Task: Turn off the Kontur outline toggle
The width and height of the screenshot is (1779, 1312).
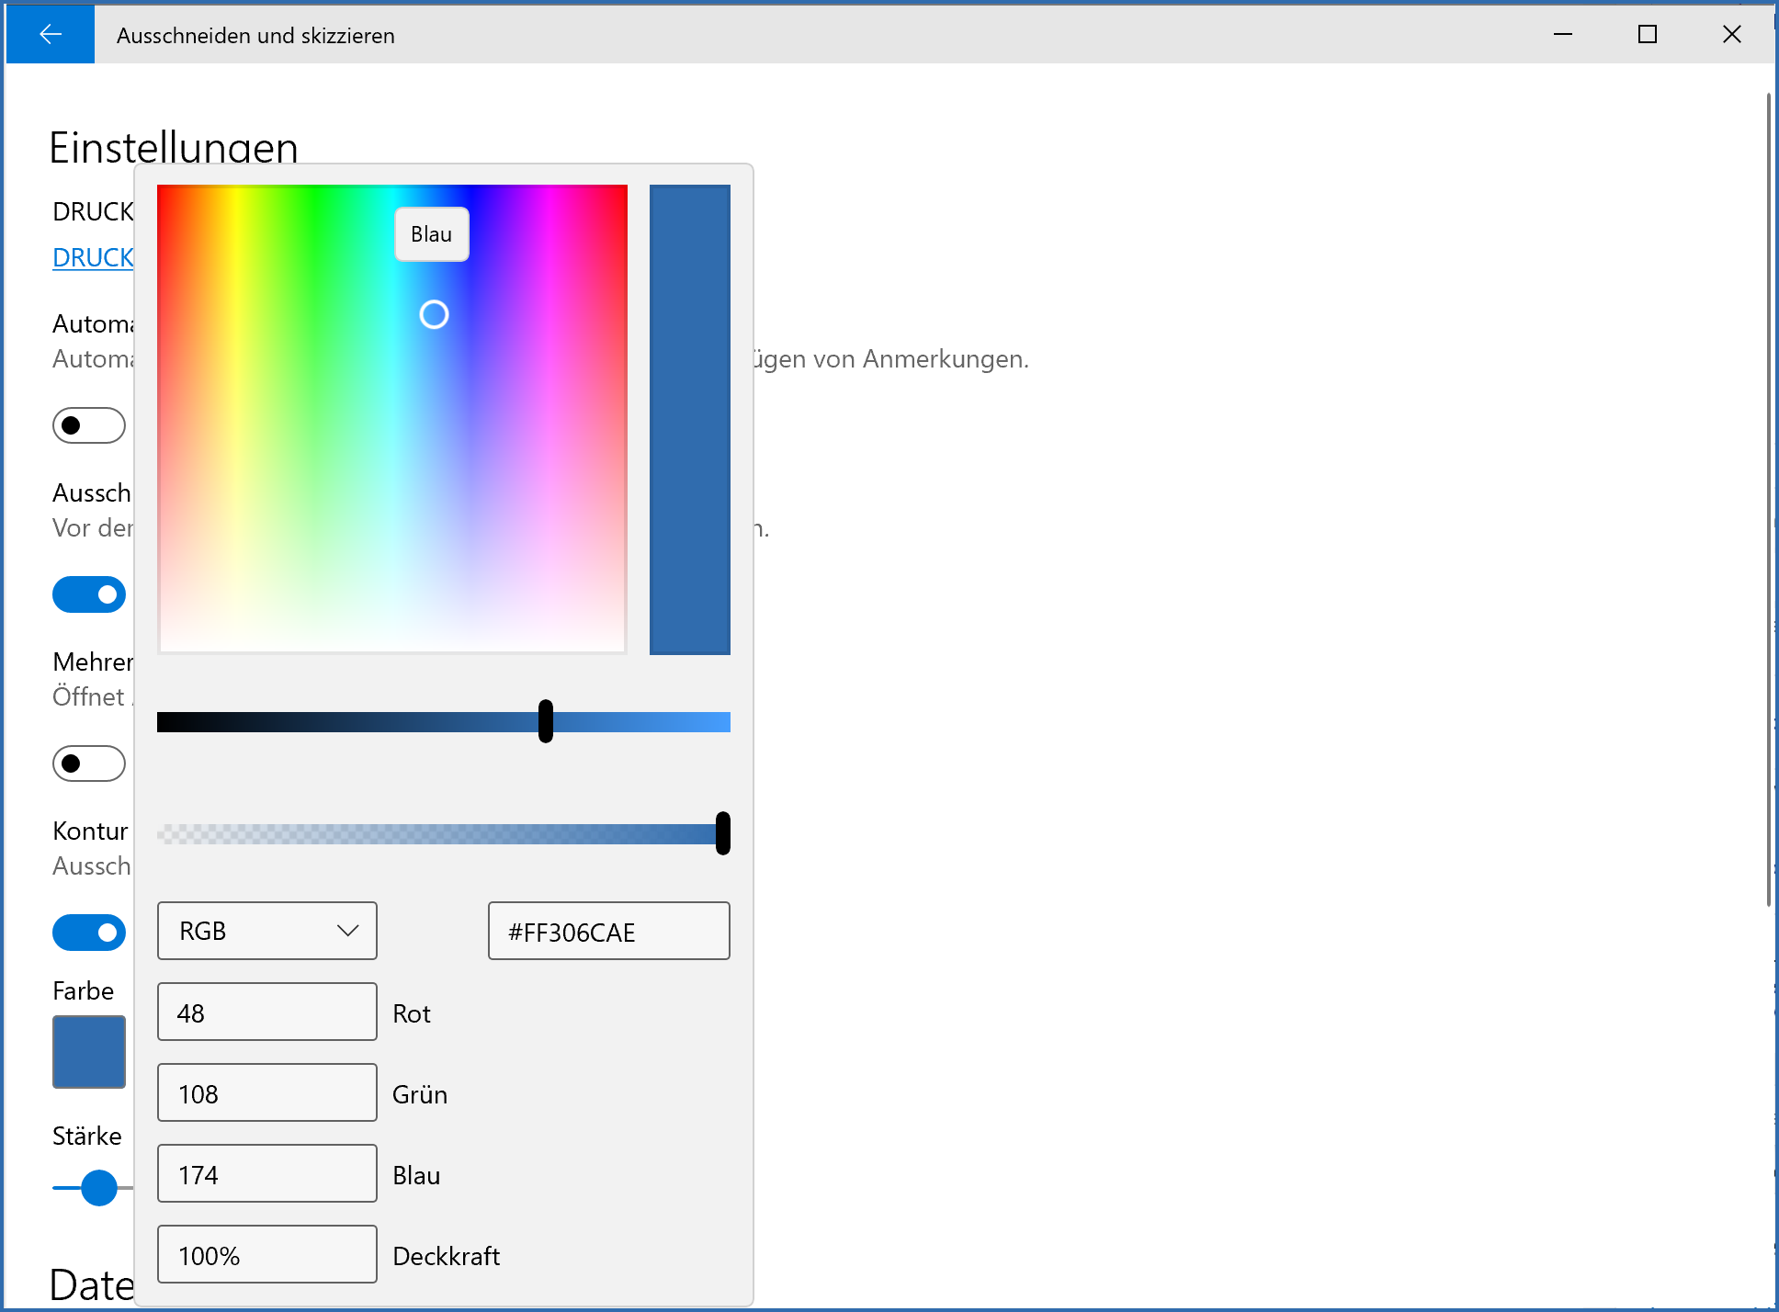Action: pos(88,933)
